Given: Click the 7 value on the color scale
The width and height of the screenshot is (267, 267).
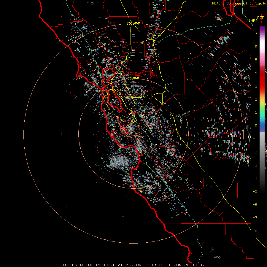Looking at the screenshot, I should [x=256, y=33].
